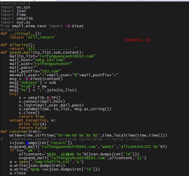Click the "smtp.163.com" mail_host string
Screen dimensions: 189x176
click(x=48, y=60)
